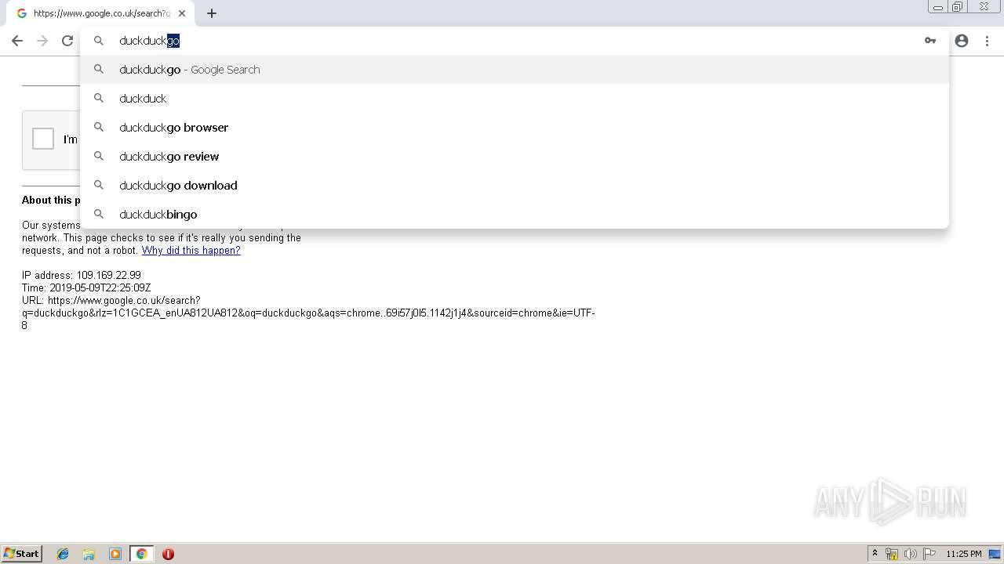Restore down the Chrome window
This screenshot has height=564, width=1004.
[x=958, y=7]
